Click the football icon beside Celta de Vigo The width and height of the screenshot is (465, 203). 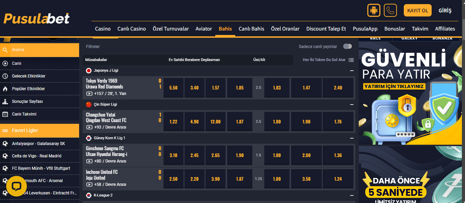pyautogui.click(x=5, y=156)
